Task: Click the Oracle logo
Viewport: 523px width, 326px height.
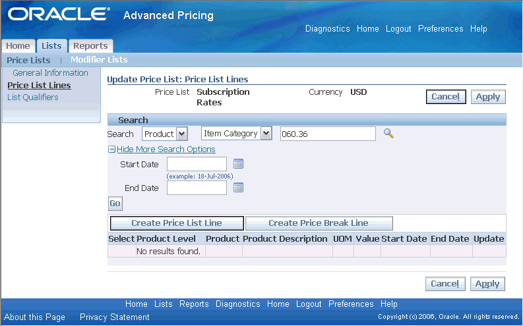Action: coord(59,14)
